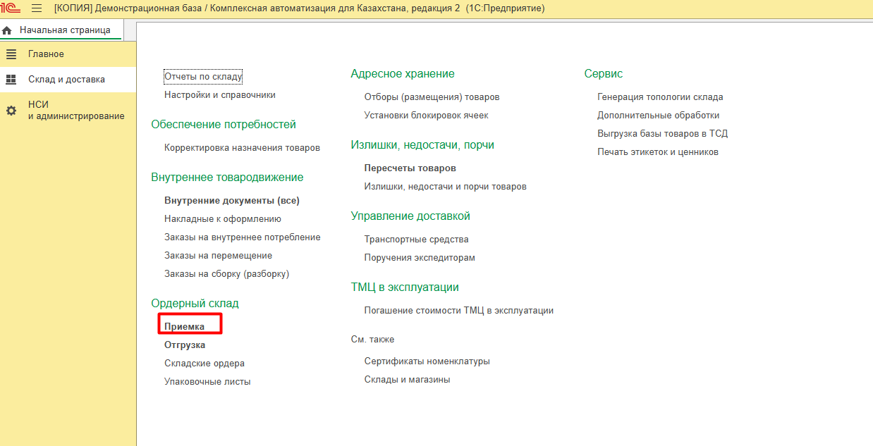Open Склады и магазины link
Screen dimensions: 873x446
tap(407, 380)
